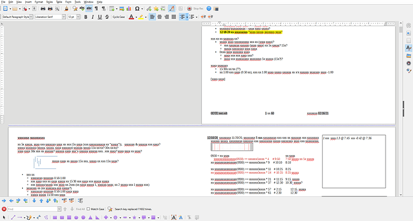The image size is (413, 221).
Task: Expand the Highlighting Color dropdown arrow
Action: point(145,17)
